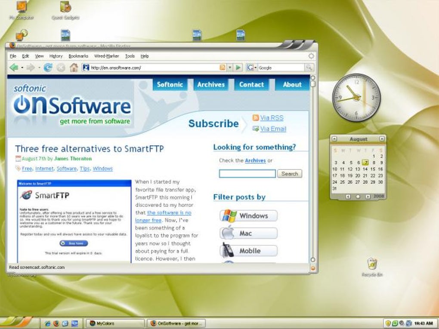Open the View menu
Screen dimensions: 439x329
point(39,56)
